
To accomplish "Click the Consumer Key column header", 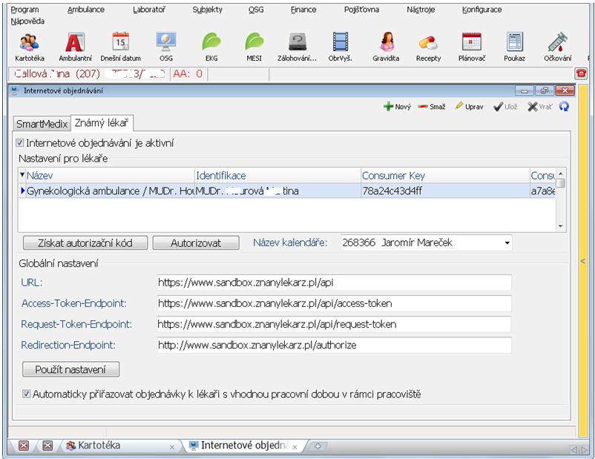I will [x=444, y=176].
